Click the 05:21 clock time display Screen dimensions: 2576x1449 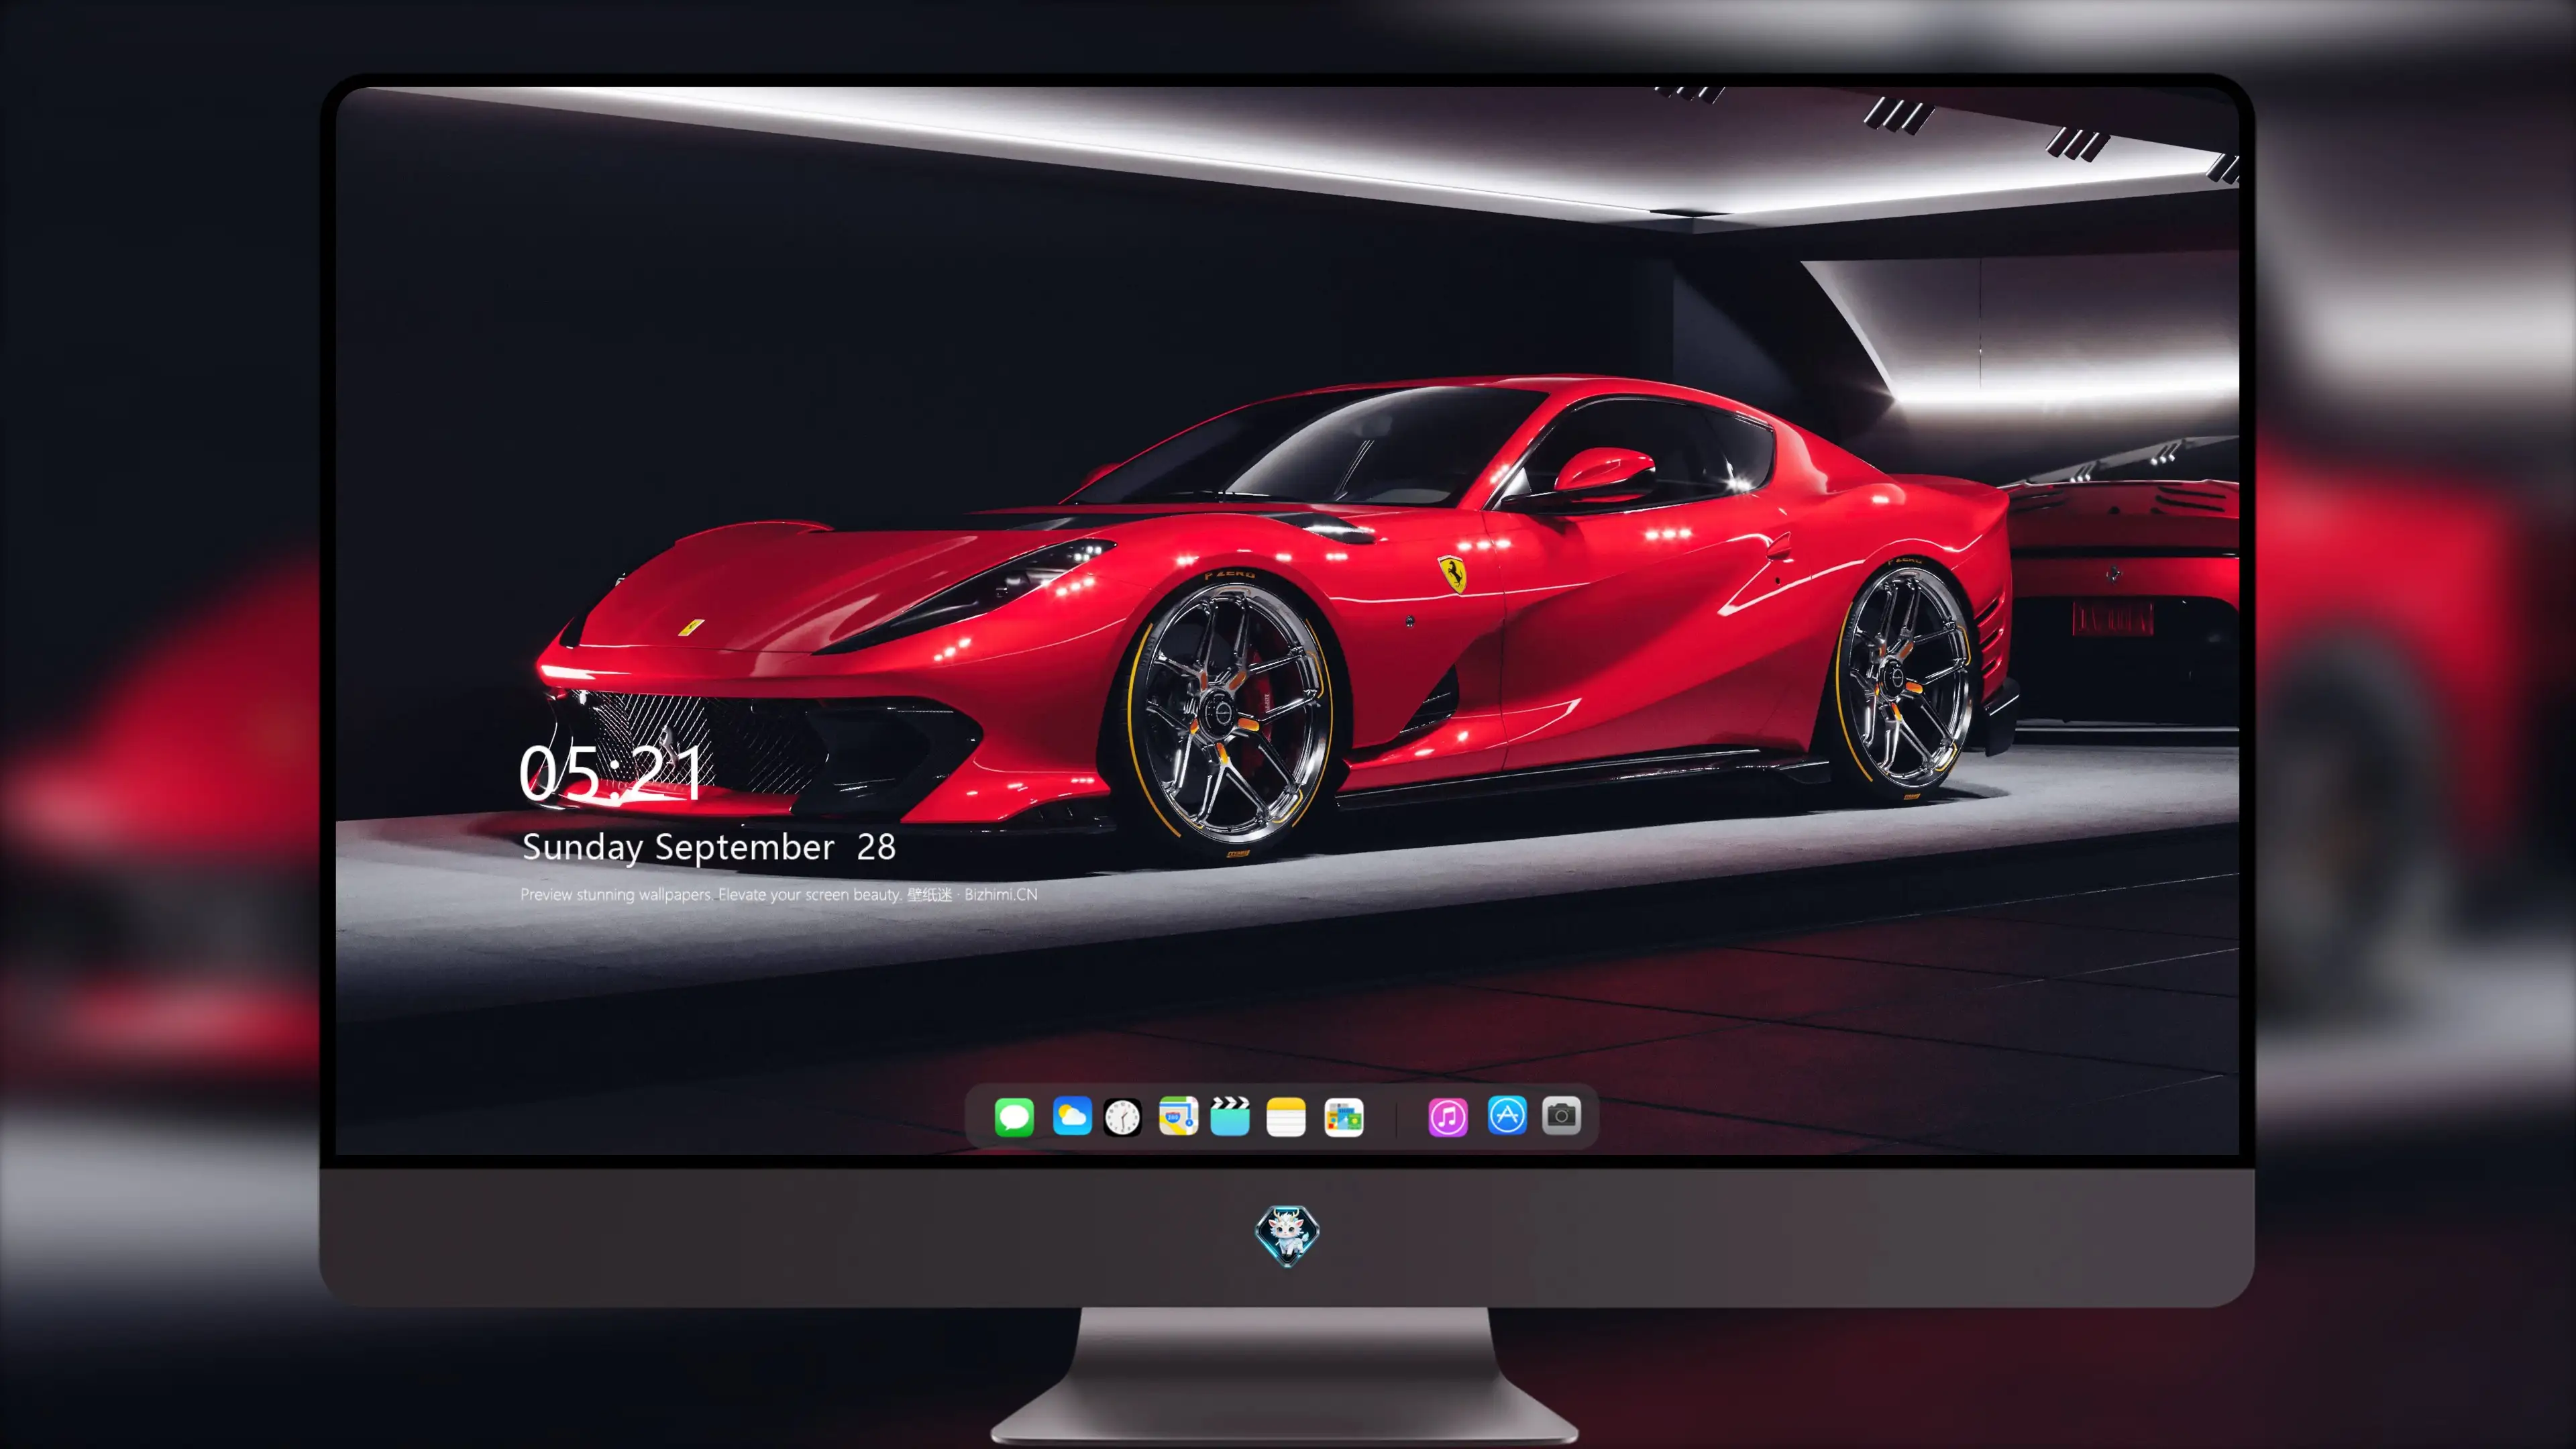(x=611, y=772)
